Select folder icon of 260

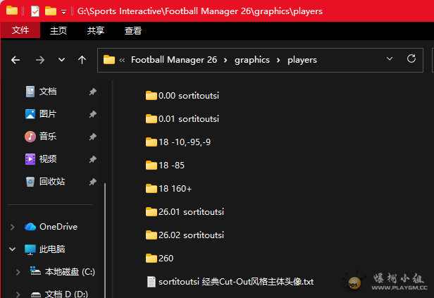coord(151,258)
